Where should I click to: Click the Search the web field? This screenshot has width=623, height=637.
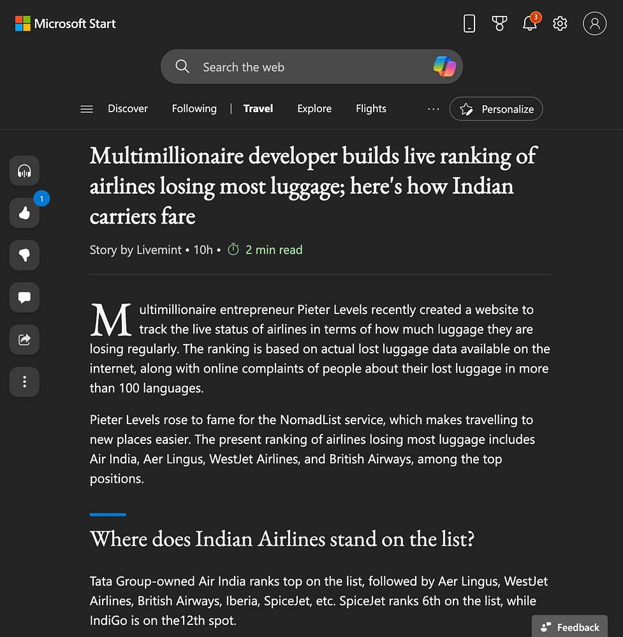tap(311, 67)
